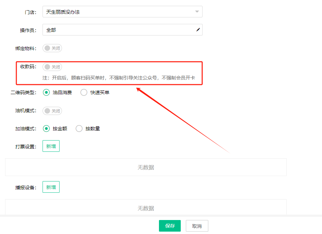
Task: Click the 加油模式 field label
Action: click(x=26, y=129)
